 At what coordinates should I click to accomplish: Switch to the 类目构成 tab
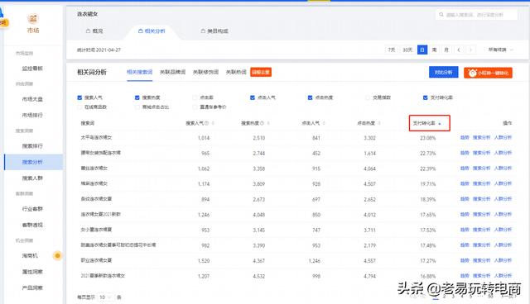214,31
